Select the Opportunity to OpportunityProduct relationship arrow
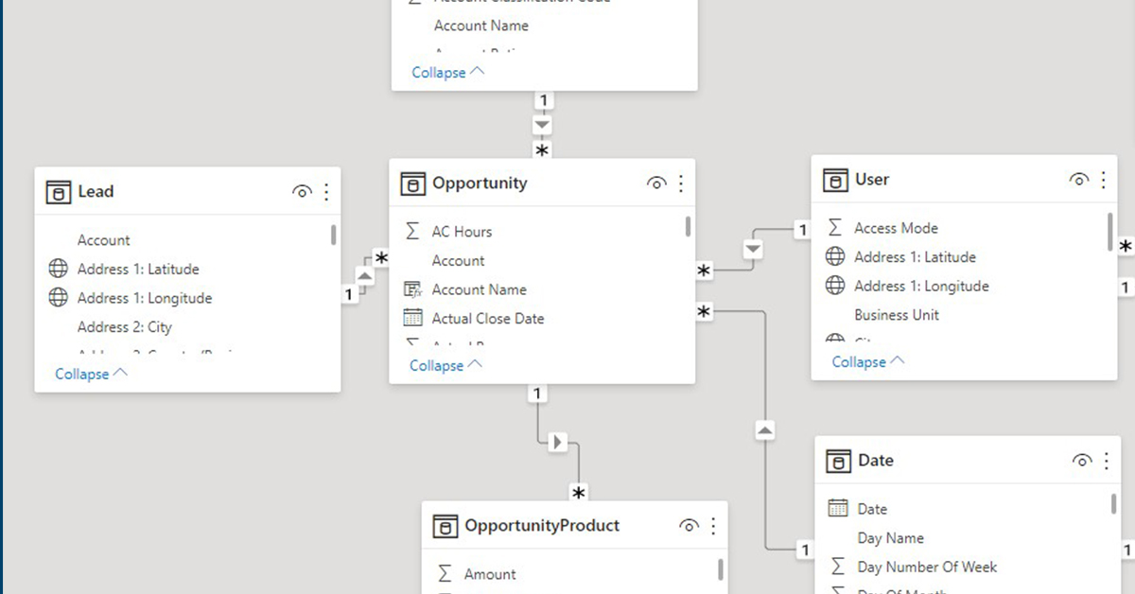Image resolution: width=1135 pixels, height=594 pixels. tap(557, 441)
